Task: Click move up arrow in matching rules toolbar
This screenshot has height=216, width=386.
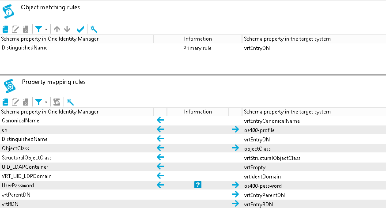Action: pos(57,29)
